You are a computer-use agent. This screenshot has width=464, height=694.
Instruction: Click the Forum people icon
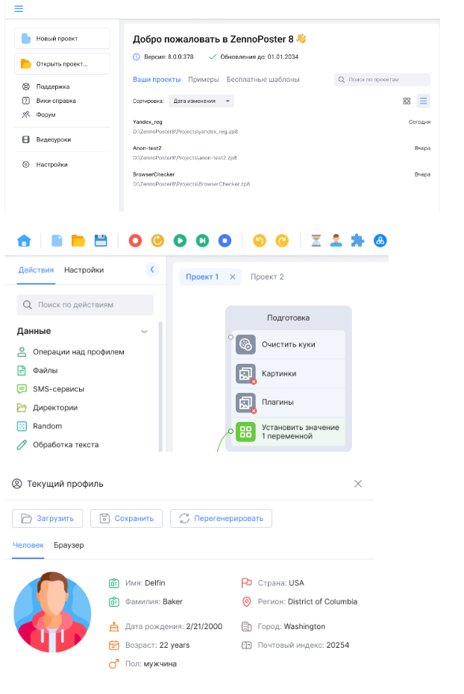click(26, 115)
